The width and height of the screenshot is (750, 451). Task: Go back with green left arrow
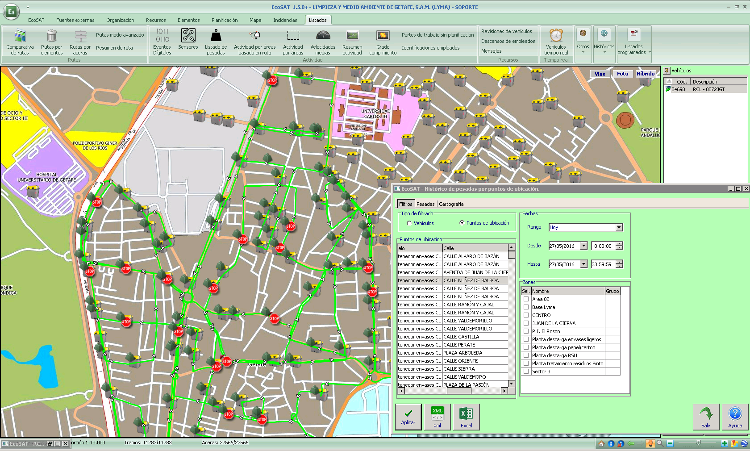(631, 443)
